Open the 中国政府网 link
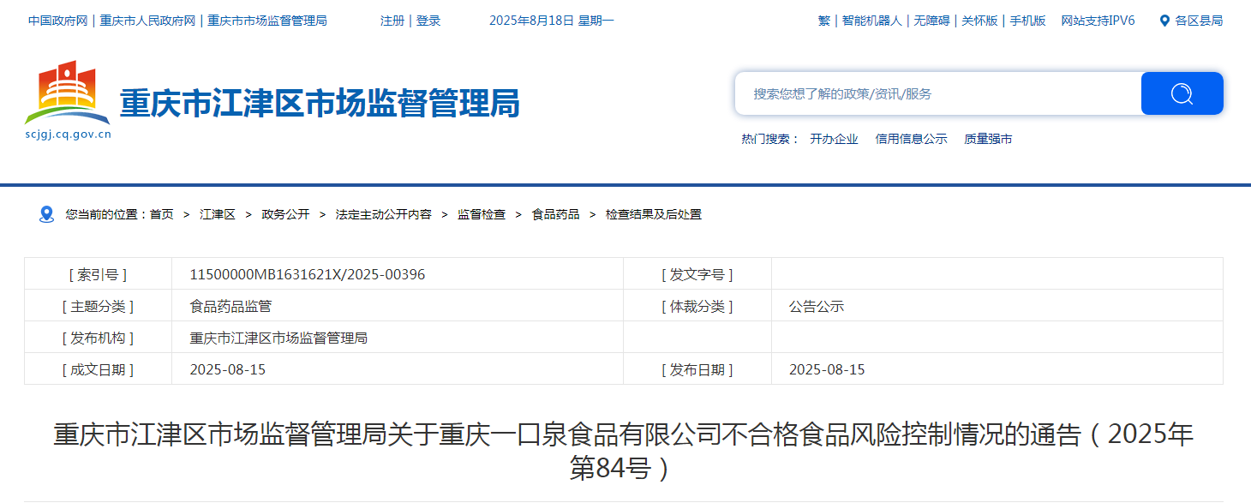 [x=57, y=21]
